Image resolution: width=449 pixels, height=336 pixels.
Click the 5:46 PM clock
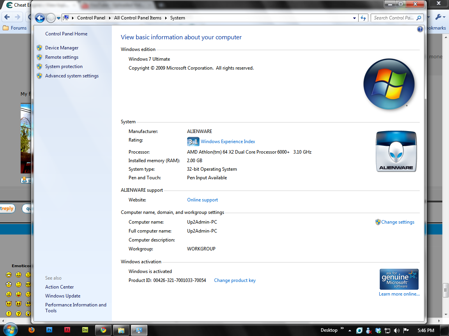pos(426,330)
